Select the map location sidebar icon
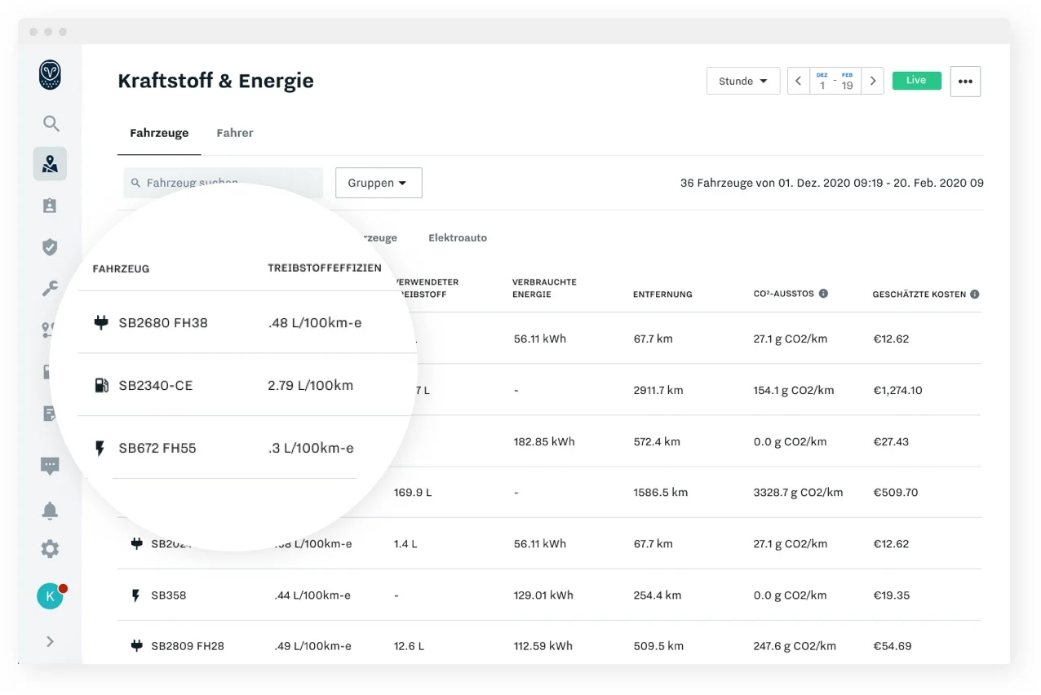 pos(50,164)
